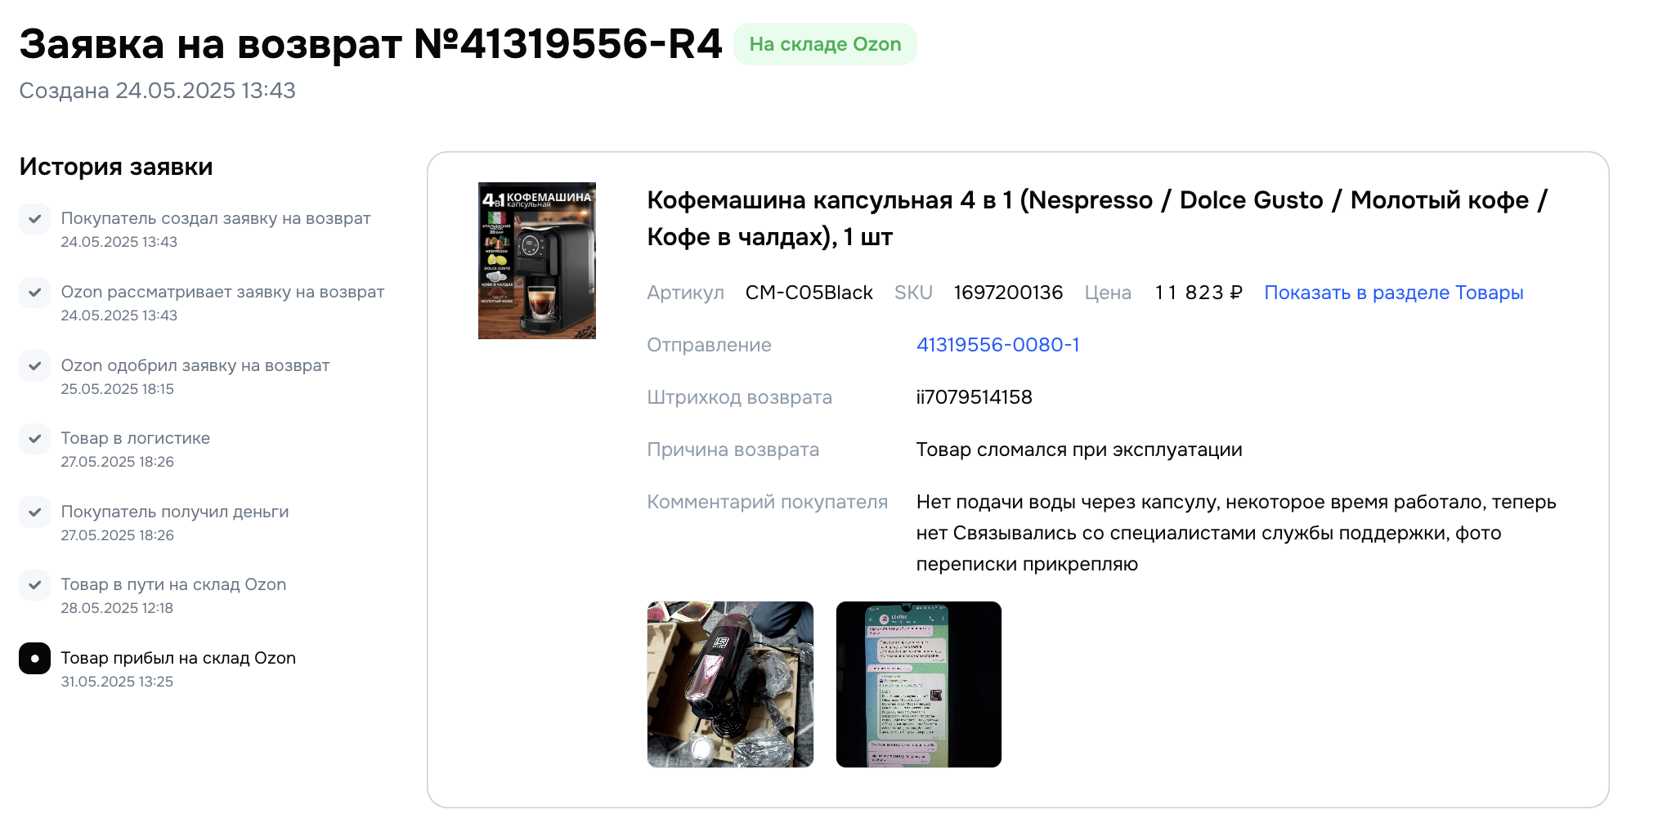View buyer's chat screenshot photo
1658x832 pixels.
click(x=919, y=684)
